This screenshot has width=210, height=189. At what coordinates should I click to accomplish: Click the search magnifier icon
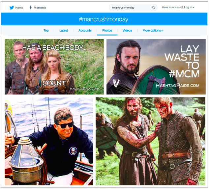(x=154, y=8)
